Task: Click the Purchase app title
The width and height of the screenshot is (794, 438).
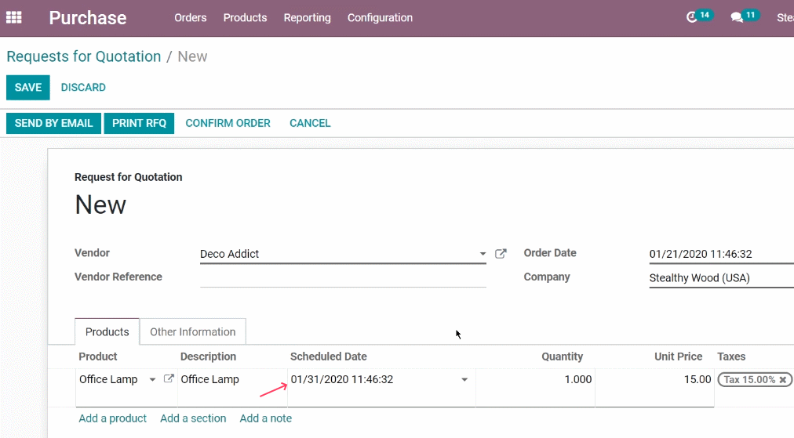Action: tap(88, 18)
